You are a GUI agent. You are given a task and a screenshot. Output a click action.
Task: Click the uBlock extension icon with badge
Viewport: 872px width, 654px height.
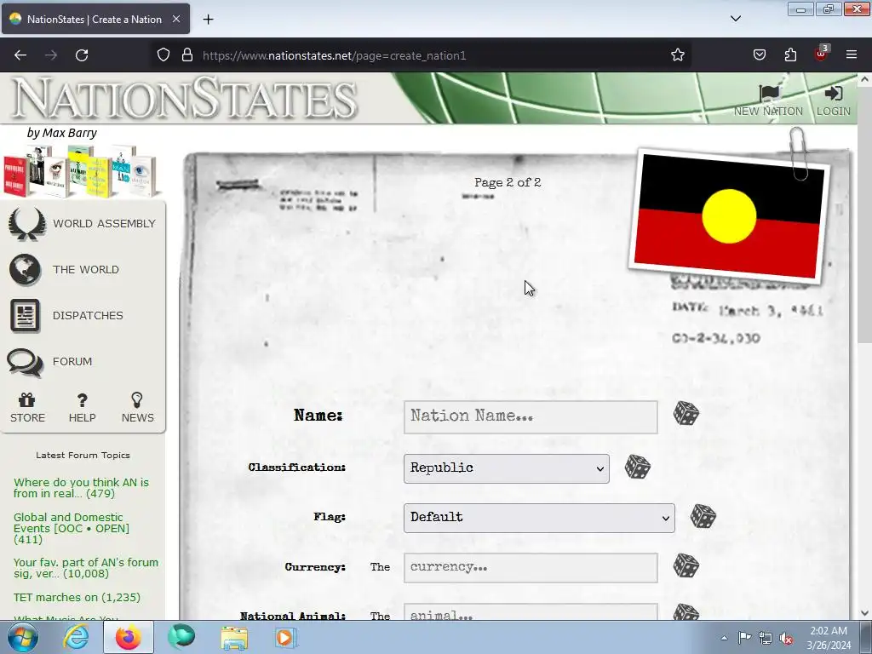click(822, 54)
